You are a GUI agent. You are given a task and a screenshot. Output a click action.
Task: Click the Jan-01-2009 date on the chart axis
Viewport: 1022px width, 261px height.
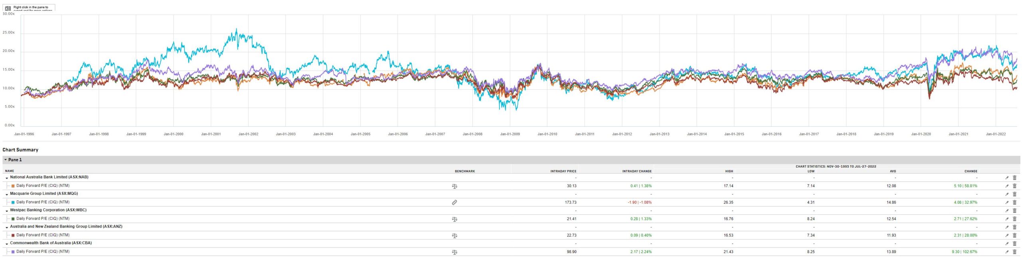510,134
